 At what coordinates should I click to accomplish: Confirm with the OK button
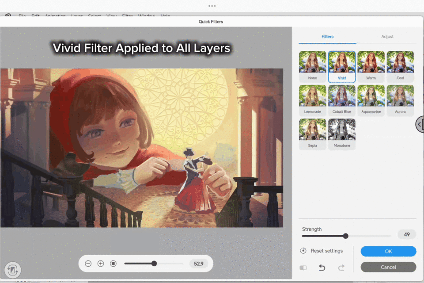pos(388,251)
